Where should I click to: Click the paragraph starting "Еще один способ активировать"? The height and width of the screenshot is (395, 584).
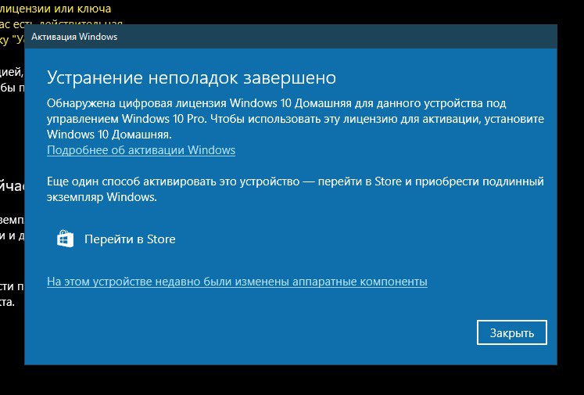296,189
